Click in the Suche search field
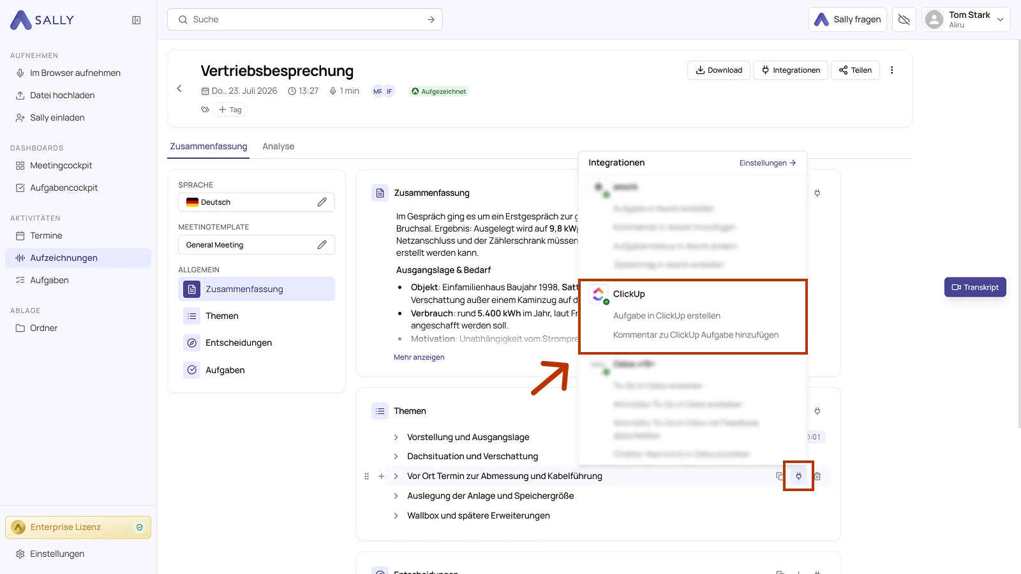 point(304,20)
